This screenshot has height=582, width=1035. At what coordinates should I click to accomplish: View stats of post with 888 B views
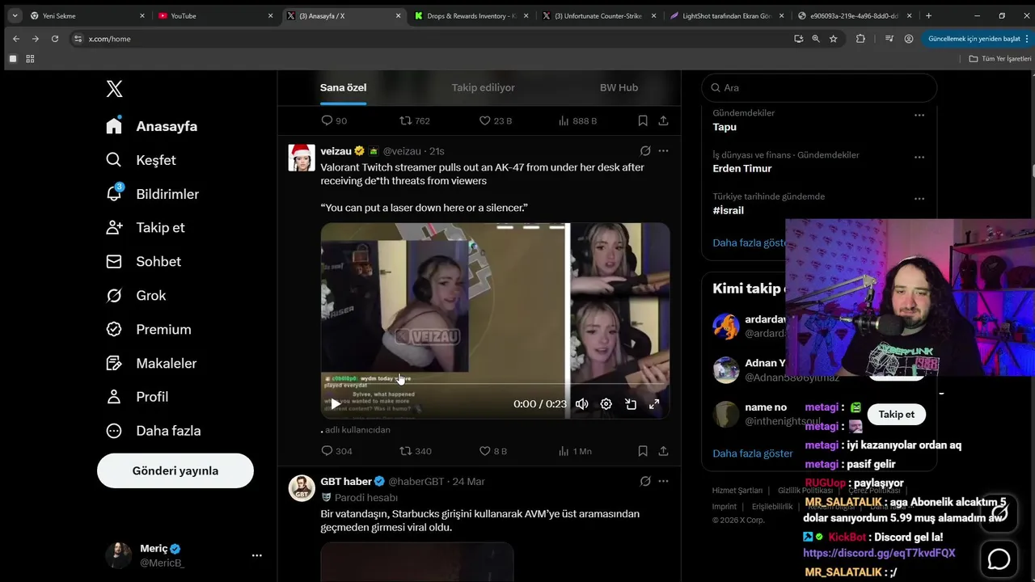pos(577,120)
